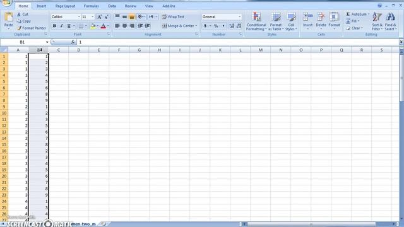This screenshot has width=404, height=227.
Task: Bottom-align the cell contents
Action: point(132,17)
